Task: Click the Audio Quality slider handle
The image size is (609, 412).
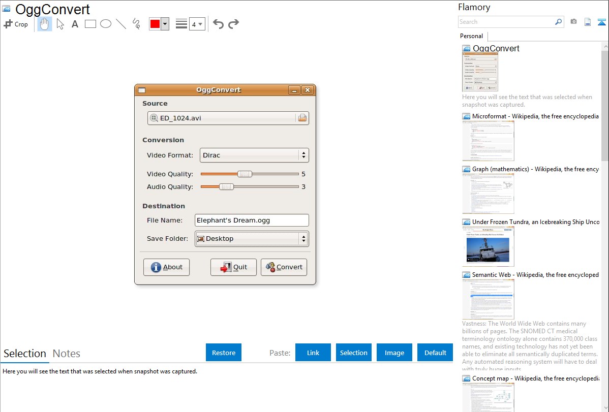Action: coord(226,187)
